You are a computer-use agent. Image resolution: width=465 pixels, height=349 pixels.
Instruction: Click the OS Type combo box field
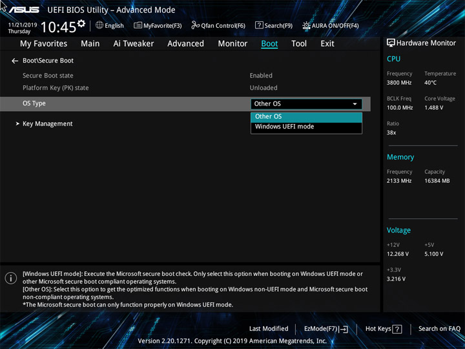tap(306, 104)
